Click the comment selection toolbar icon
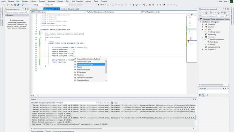The image size is (234, 132). pos(157,5)
